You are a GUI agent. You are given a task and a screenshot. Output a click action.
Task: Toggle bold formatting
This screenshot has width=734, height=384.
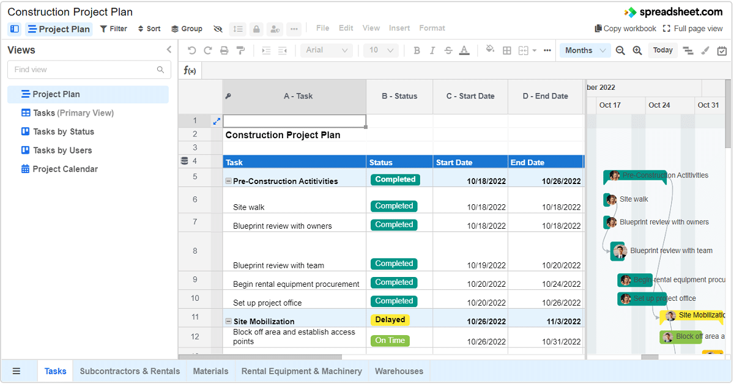[417, 50]
